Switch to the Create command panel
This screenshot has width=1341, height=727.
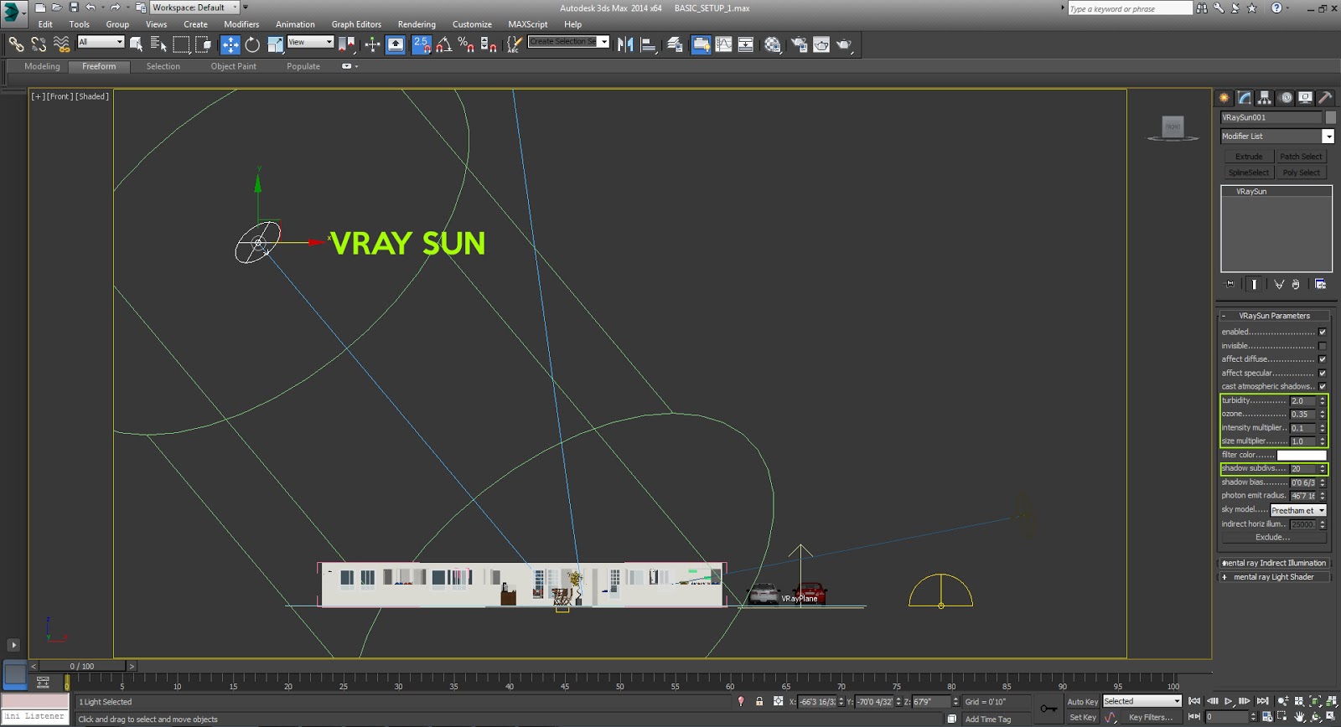pos(1225,98)
